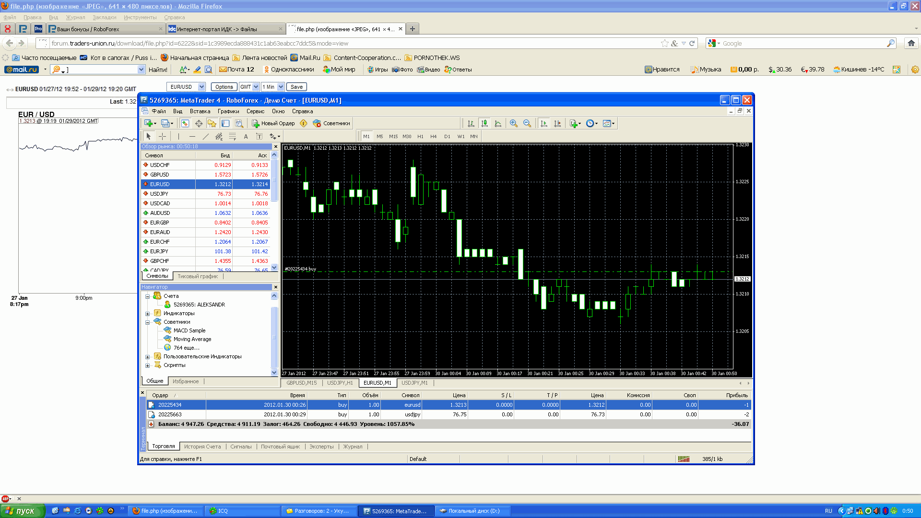The image size is (921, 518).
Task: Switch chart to bar chart mode
Action: pos(471,123)
